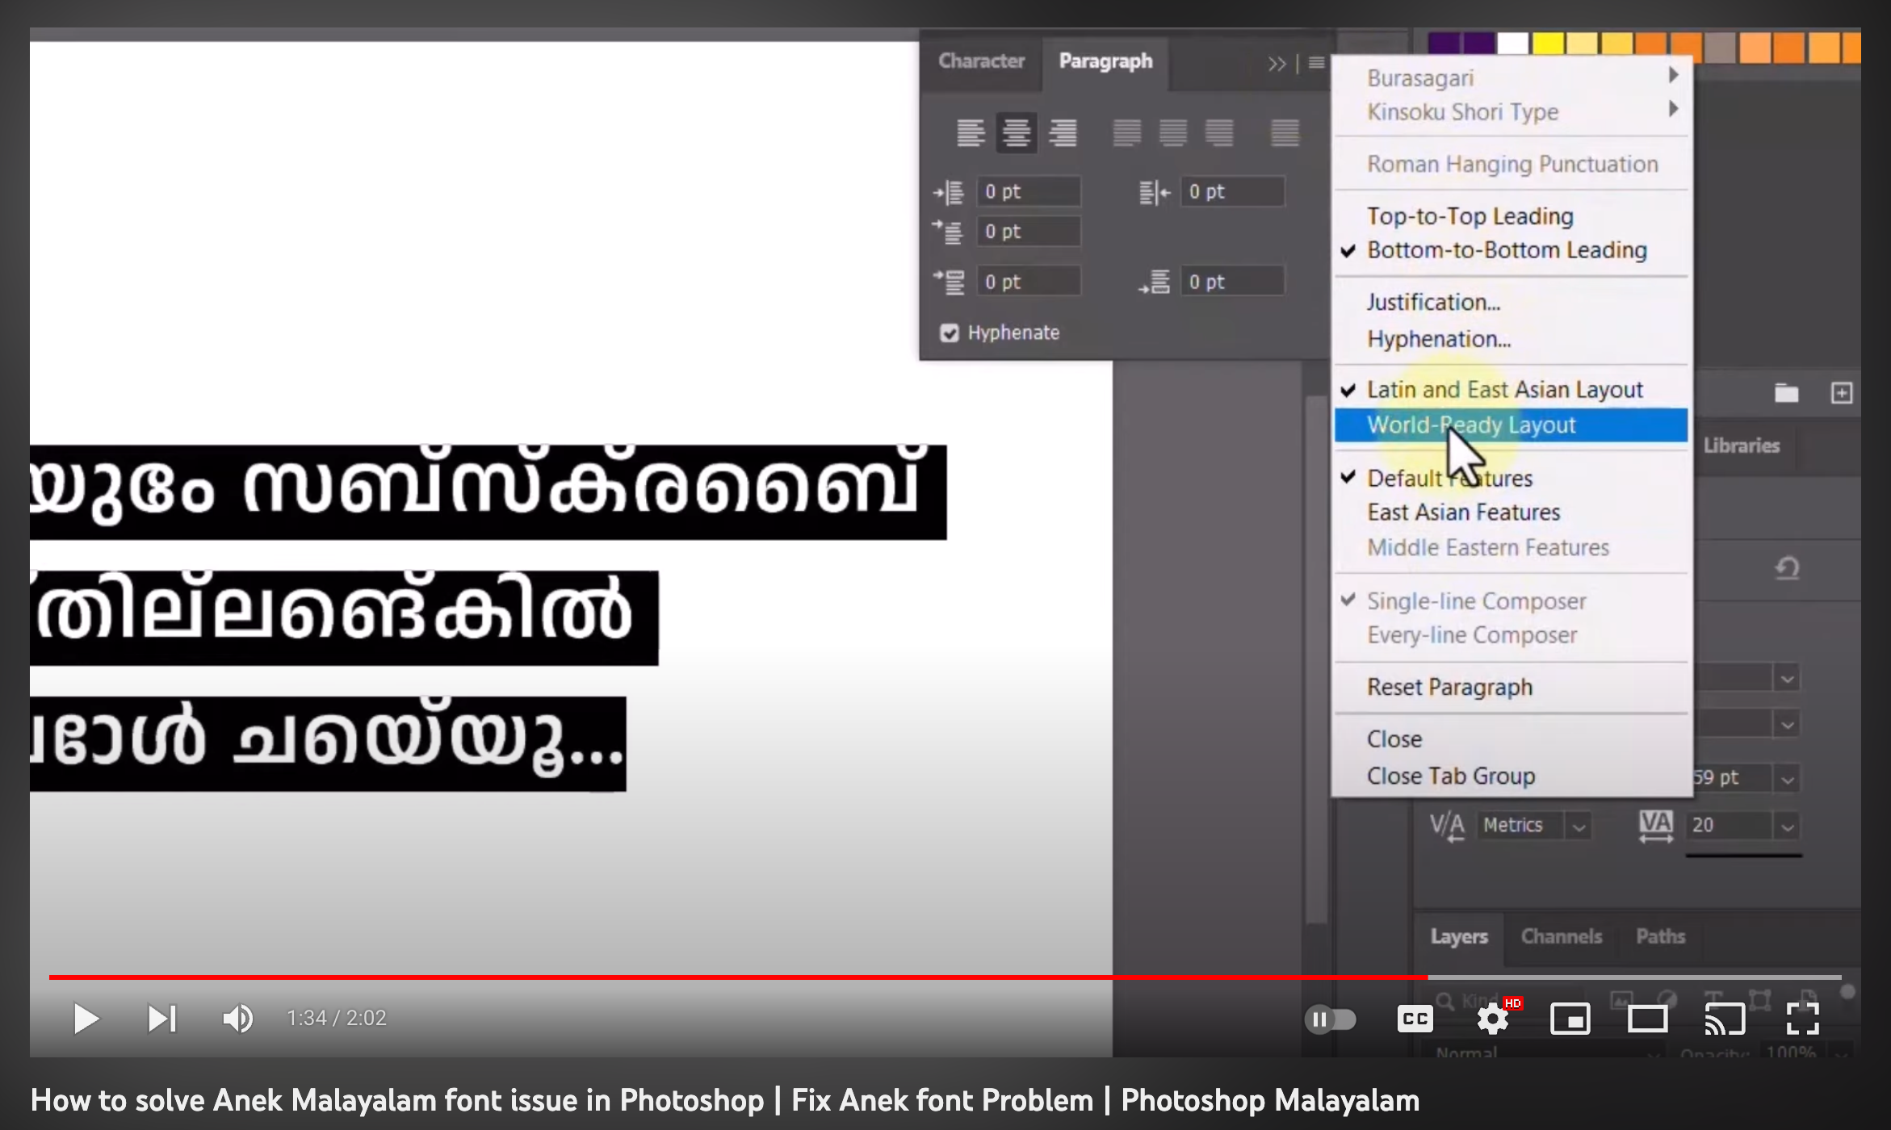Justify last line centered
The height and width of the screenshot is (1130, 1891).
[1172, 132]
